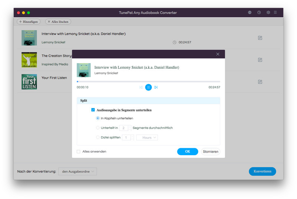Click Lemony Snicket cover thumbnail in list

point(29,38)
